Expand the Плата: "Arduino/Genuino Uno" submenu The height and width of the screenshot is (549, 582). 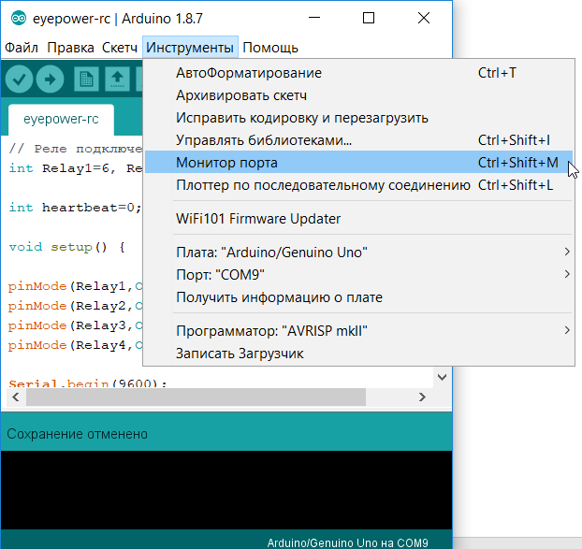(x=358, y=253)
